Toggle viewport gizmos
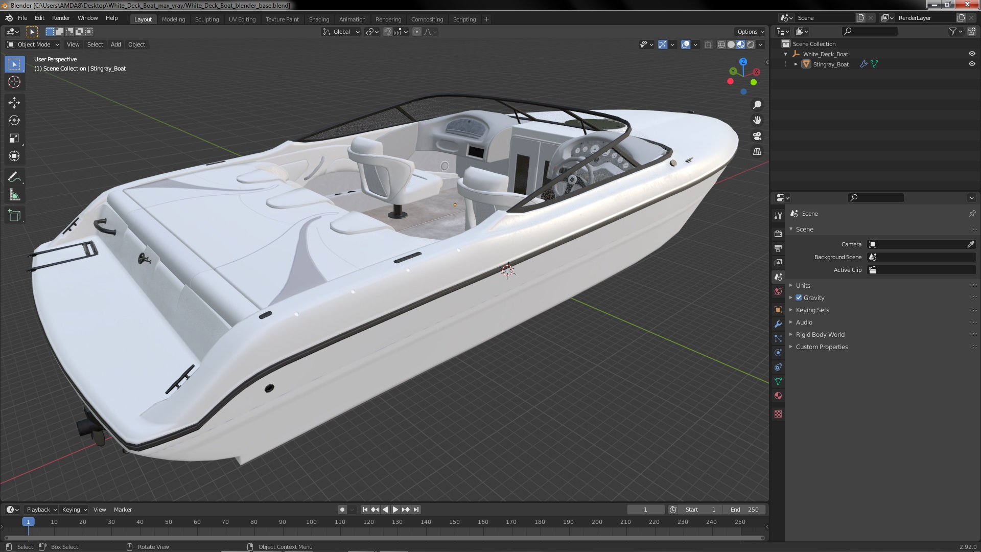This screenshot has width=981, height=552. [x=663, y=44]
